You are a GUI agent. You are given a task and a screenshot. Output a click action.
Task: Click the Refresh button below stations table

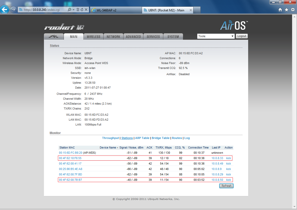pos(226,186)
